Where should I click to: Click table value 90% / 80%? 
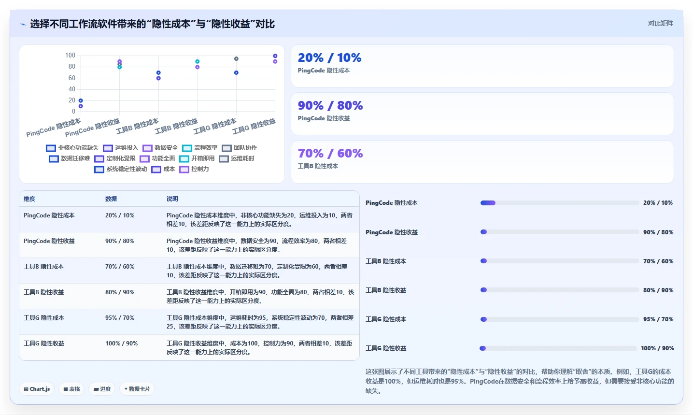(120, 241)
